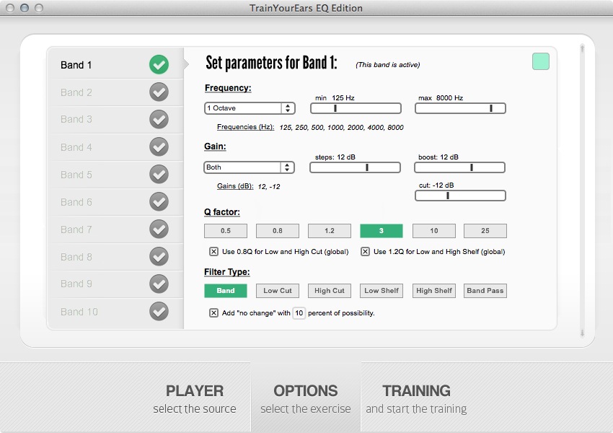This screenshot has height=433, width=613.
Task: Click the cut -12 dB slider
Action: (460, 196)
